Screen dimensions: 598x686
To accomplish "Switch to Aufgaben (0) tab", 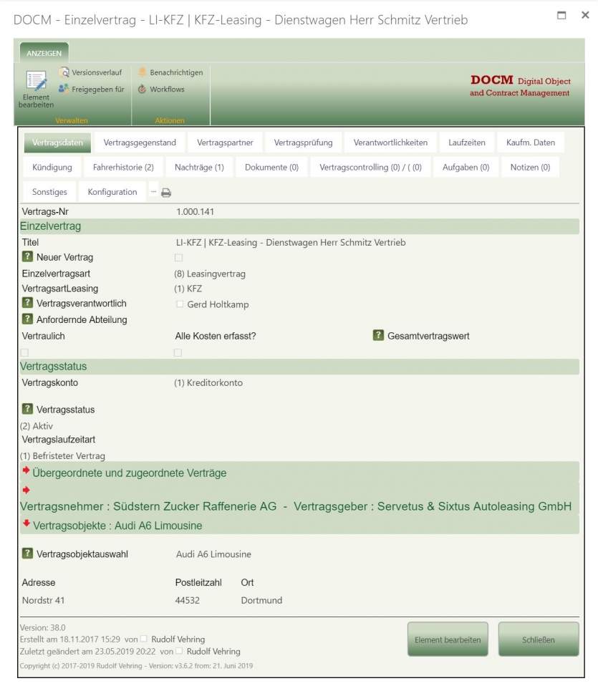I will (466, 167).
